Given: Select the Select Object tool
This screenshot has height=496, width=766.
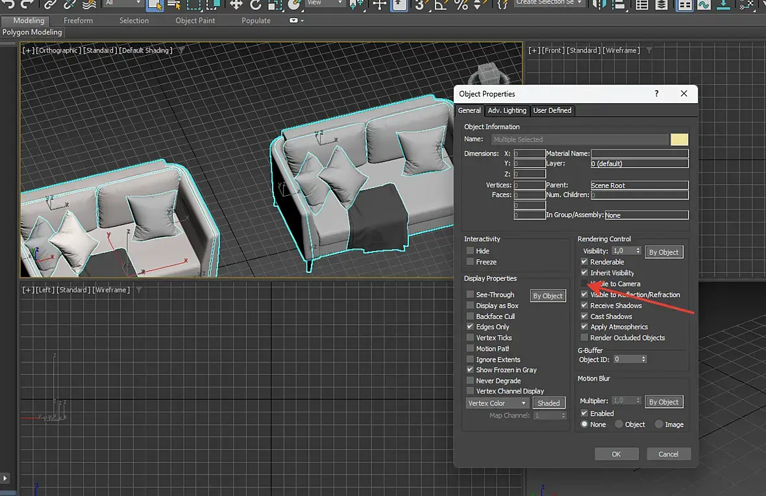Looking at the screenshot, I should click(154, 5).
